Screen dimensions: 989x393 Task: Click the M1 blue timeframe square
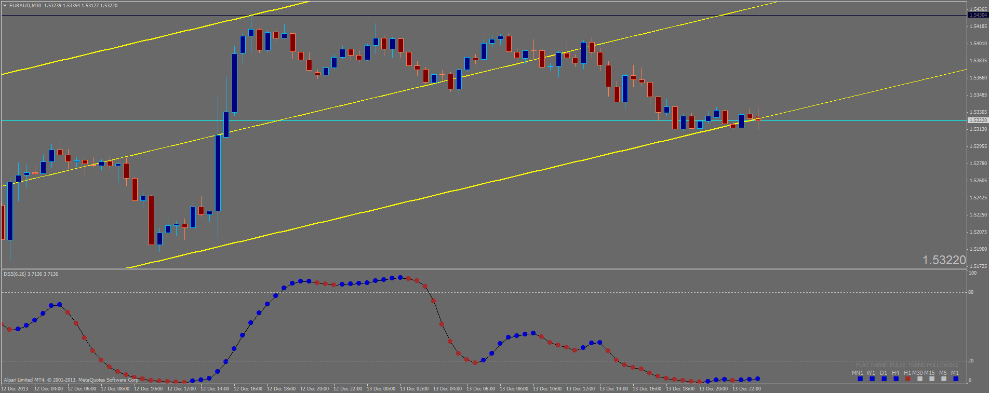point(956,379)
